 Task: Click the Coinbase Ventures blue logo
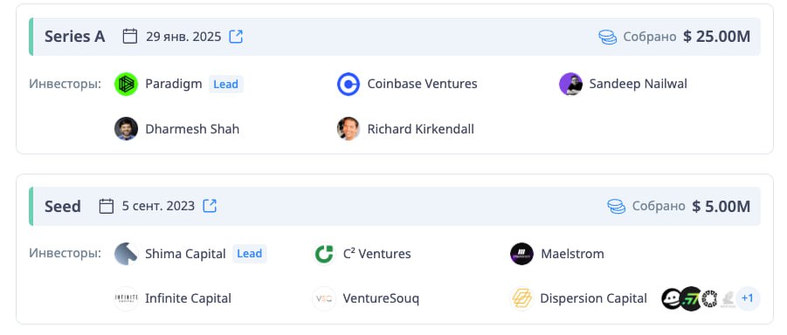(x=349, y=85)
